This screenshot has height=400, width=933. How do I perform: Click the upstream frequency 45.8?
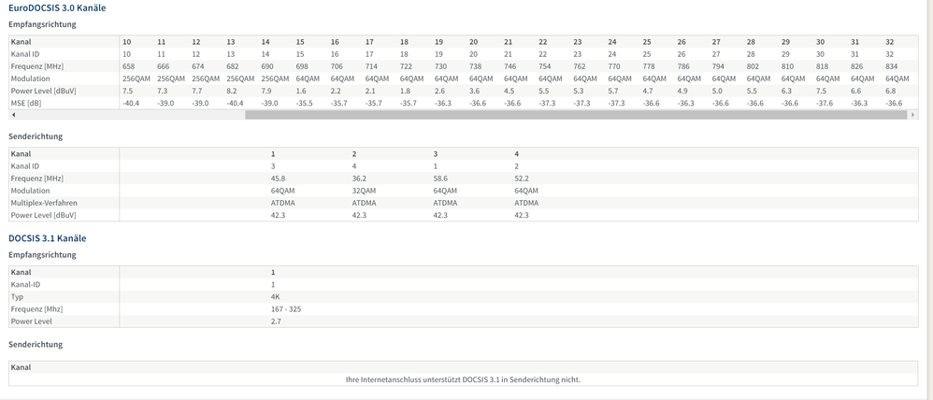point(278,179)
